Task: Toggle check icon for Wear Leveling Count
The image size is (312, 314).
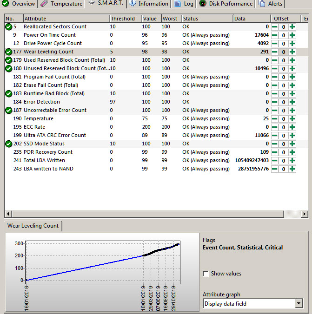Action: tap(9, 52)
